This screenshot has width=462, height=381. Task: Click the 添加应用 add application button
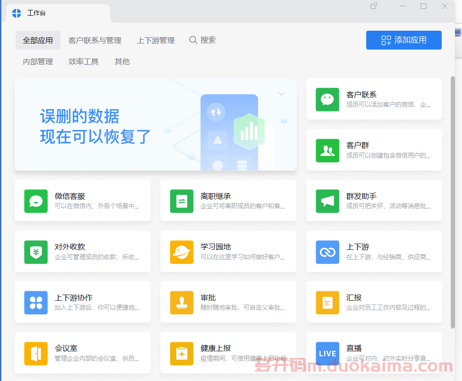tap(403, 40)
